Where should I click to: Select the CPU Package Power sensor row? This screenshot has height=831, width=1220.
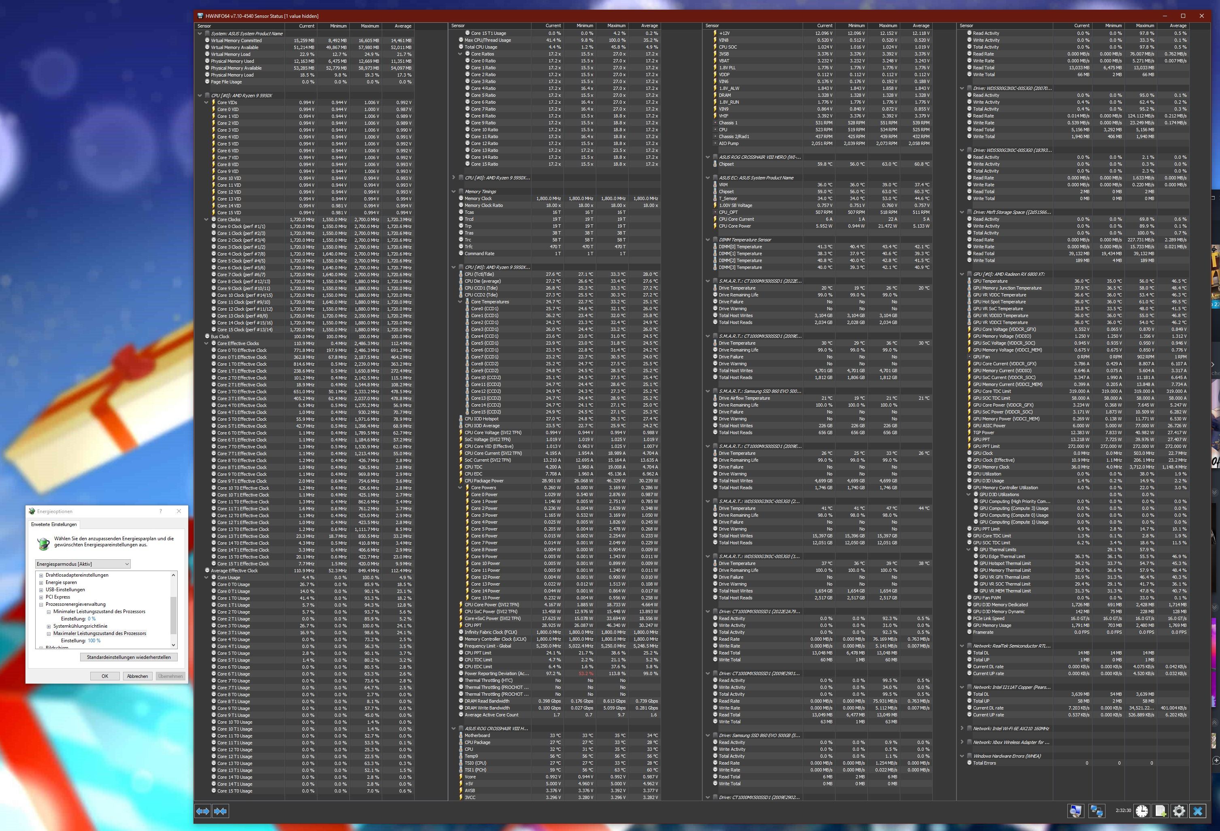(x=559, y=481)
